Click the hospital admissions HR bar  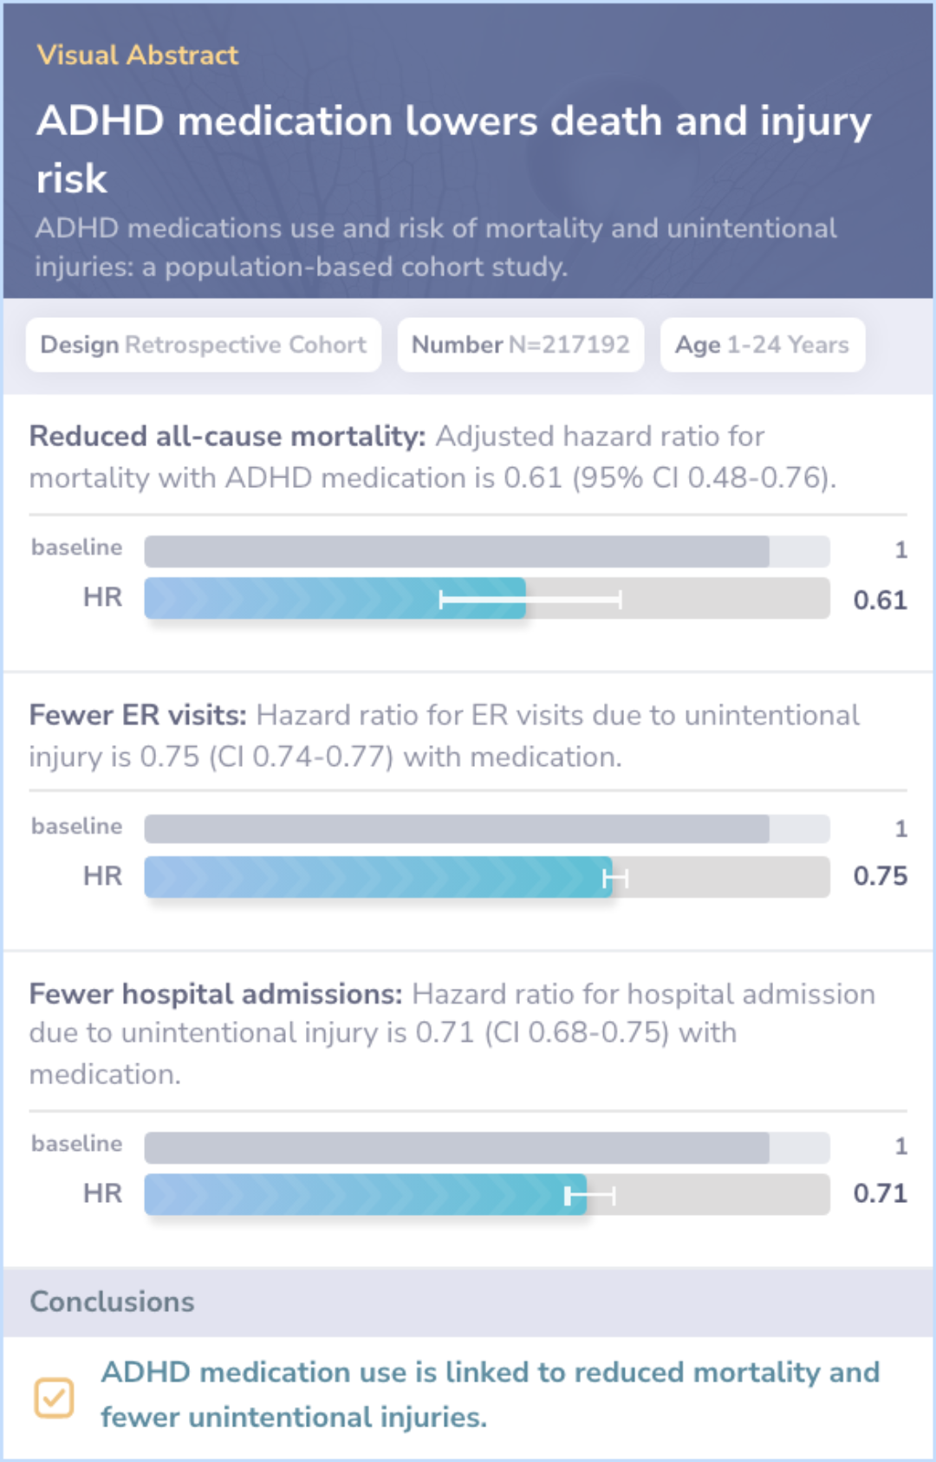(x=365, y=1194)
